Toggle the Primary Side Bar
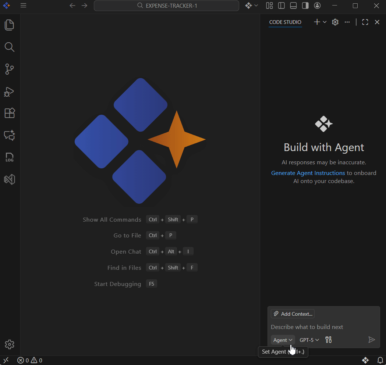386x365 pixels. pyautogui.click(x=281, y=6)
